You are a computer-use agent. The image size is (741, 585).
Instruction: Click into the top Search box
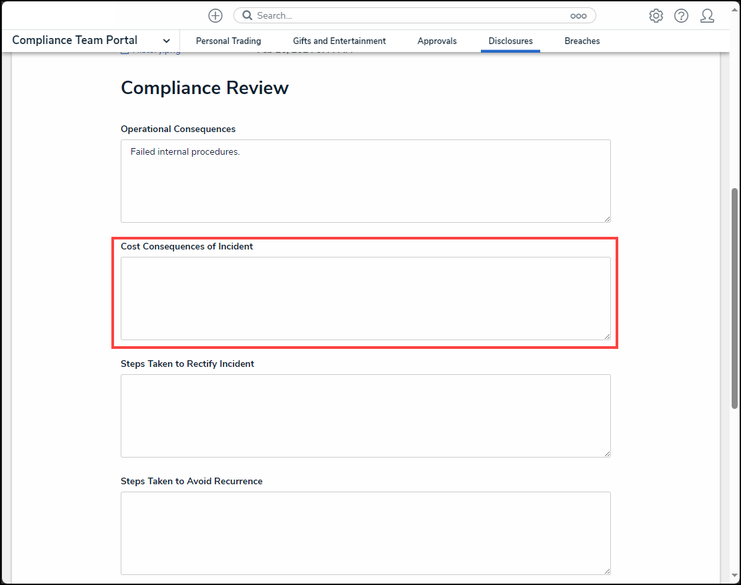point(407,15)
